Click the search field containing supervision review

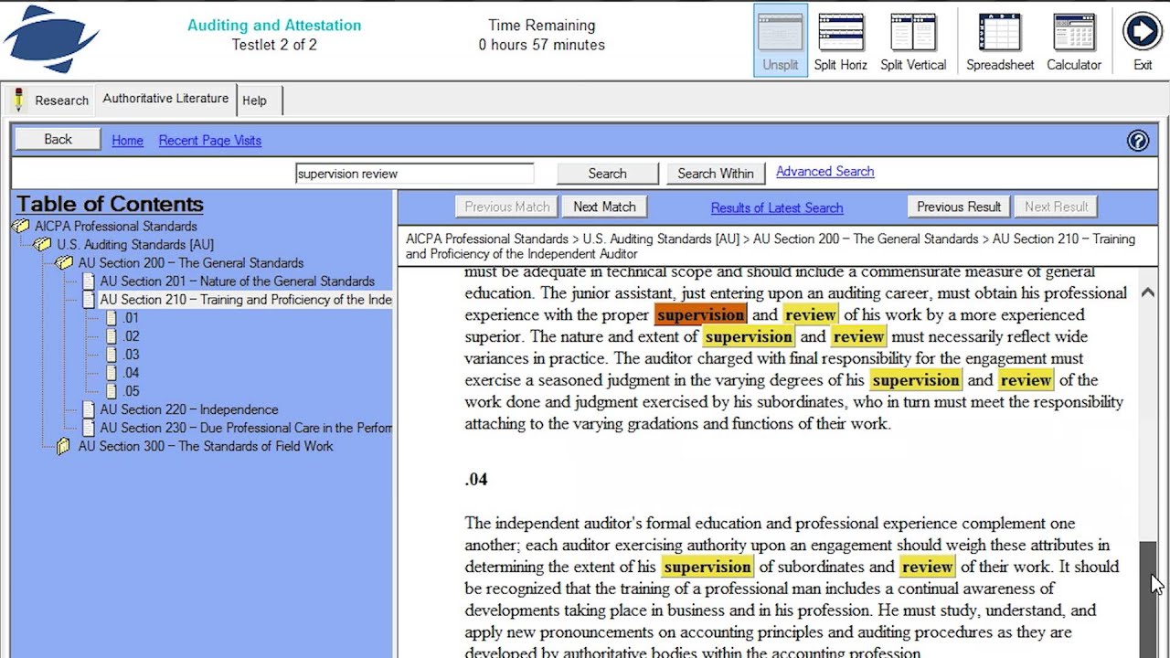(414, 174)
